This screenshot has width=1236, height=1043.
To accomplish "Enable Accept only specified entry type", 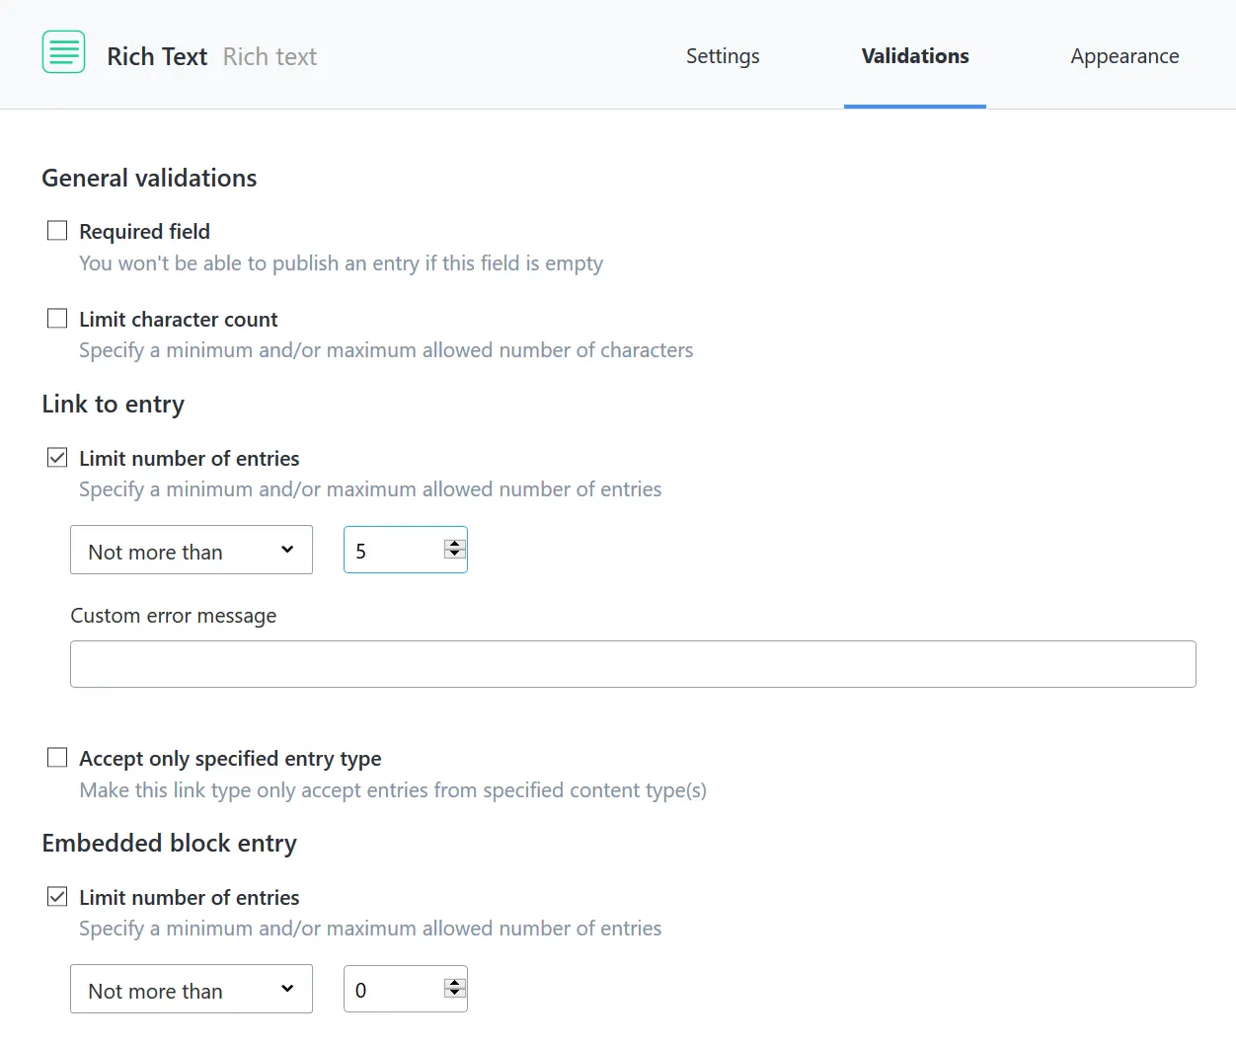I will [x=57, y=758].
